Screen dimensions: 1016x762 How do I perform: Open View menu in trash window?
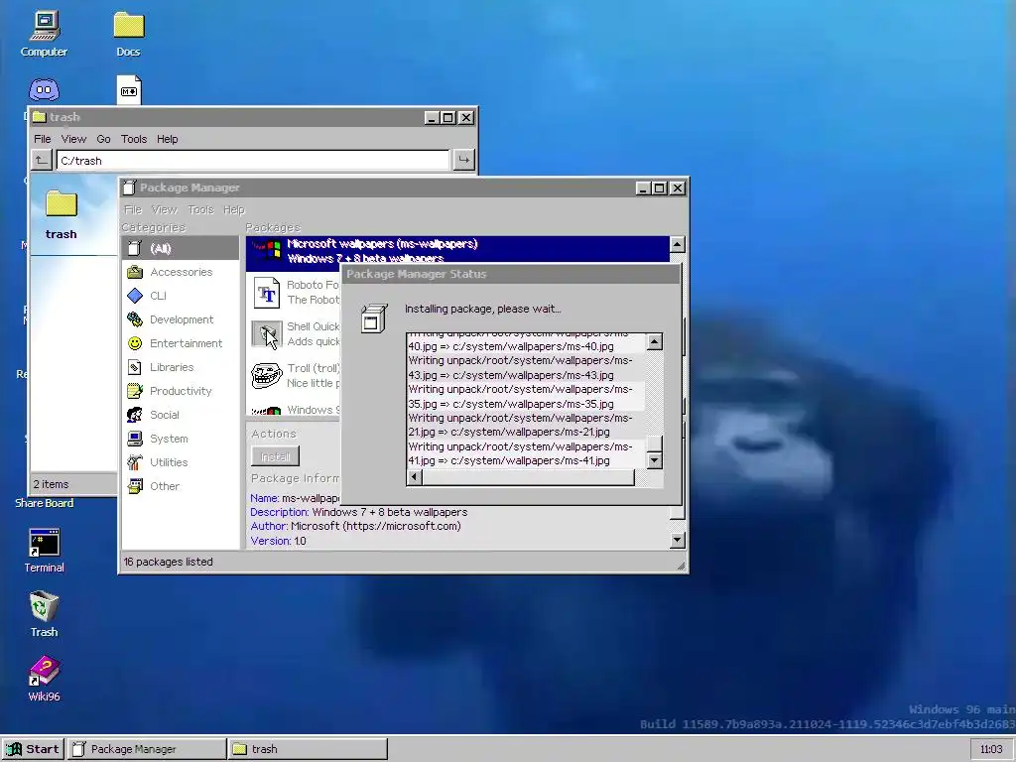[73, 139]
